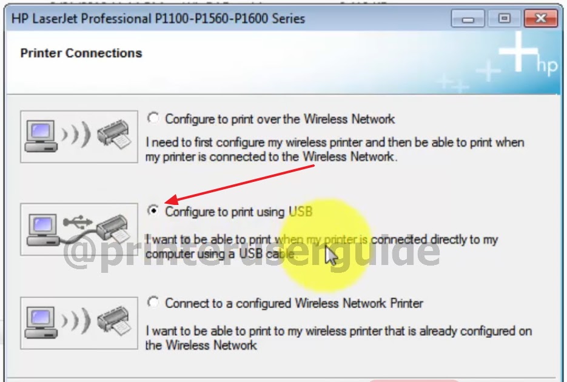The height and width of the screenshot is (382, 567).
Task: Minimize the HP LaserJet installer window
Action: pos(468,18)
